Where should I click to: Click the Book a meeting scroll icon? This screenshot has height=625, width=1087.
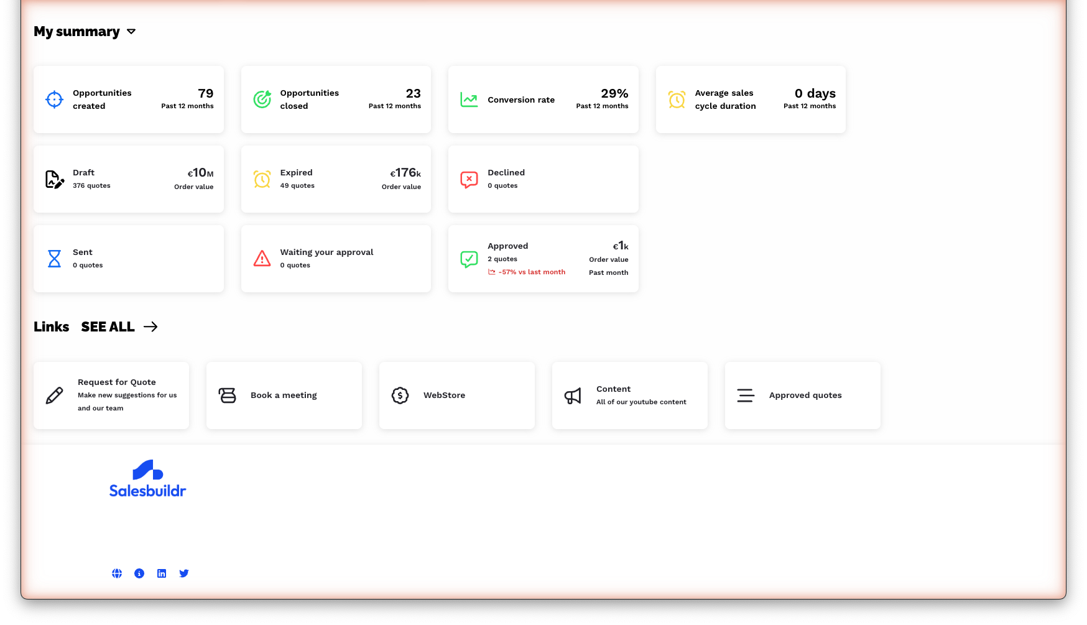pos(228,396)
